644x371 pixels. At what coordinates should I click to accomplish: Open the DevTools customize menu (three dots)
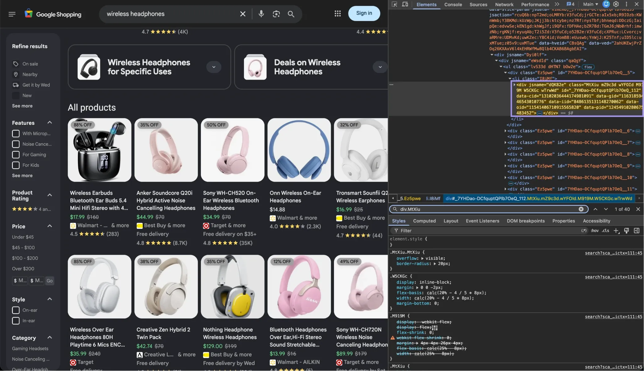pos(626,4)
